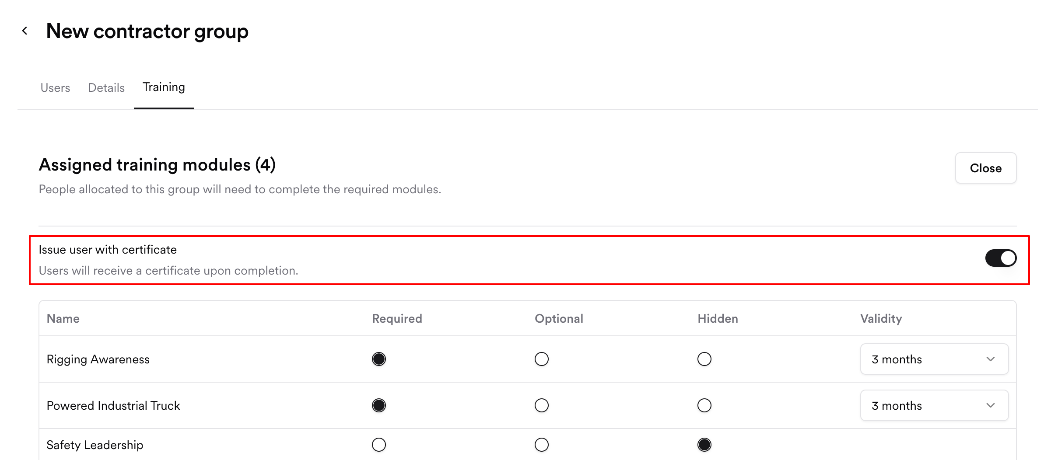
Task: Select Hidden for Safety Leadership
Action: [704, 445]
